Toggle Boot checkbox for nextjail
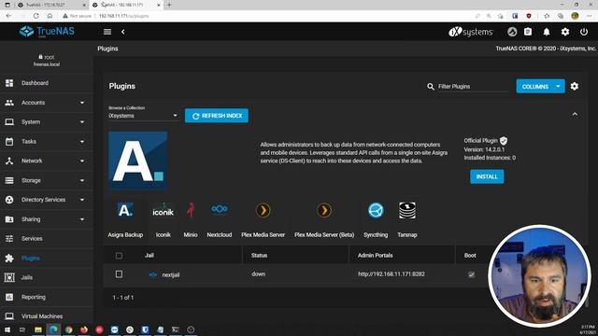 [471, 274]
